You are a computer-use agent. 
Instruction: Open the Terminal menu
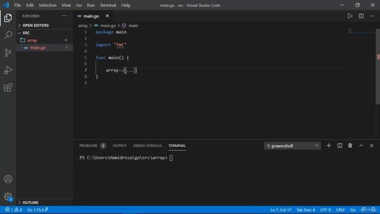(108, 5)
